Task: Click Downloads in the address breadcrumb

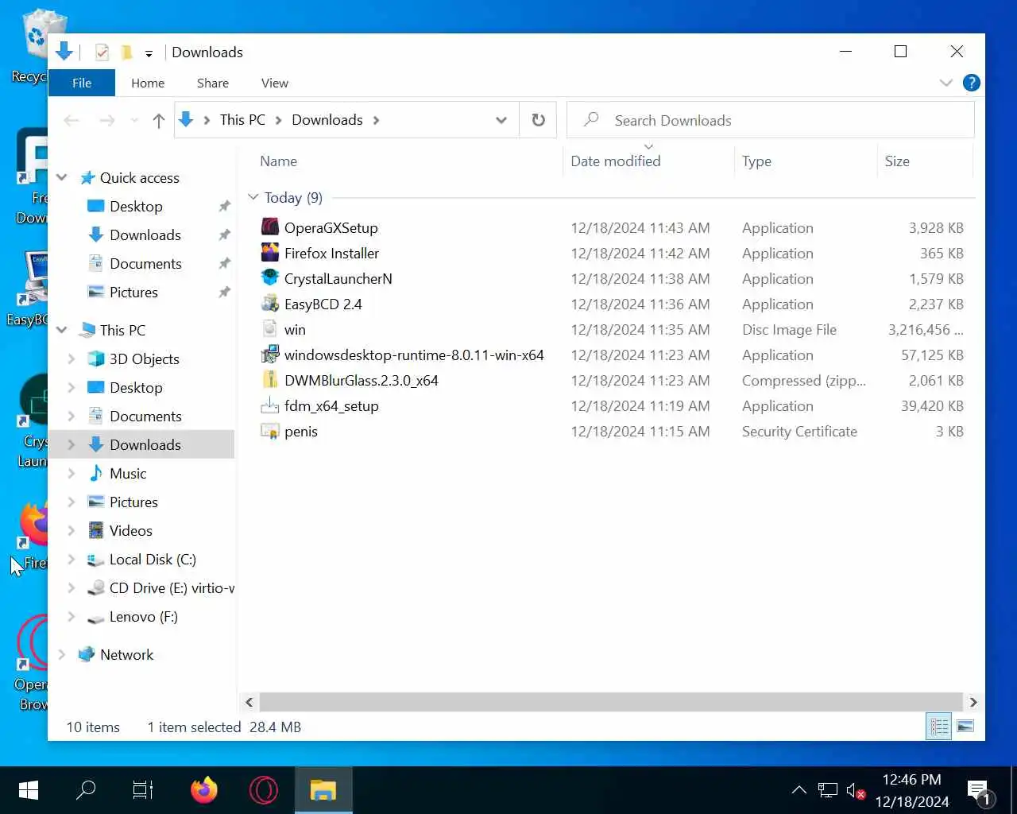Action: 327,120
